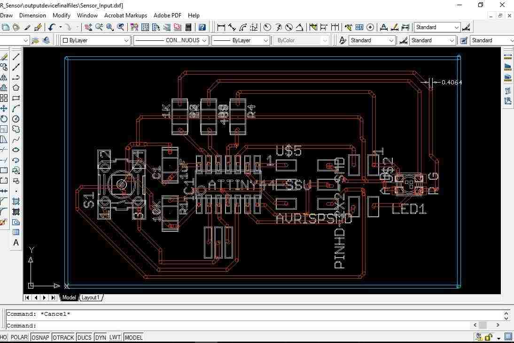This screenshot has width=514, height=343.
Task: Click the Pan Realtime icon
Action: 88,27
